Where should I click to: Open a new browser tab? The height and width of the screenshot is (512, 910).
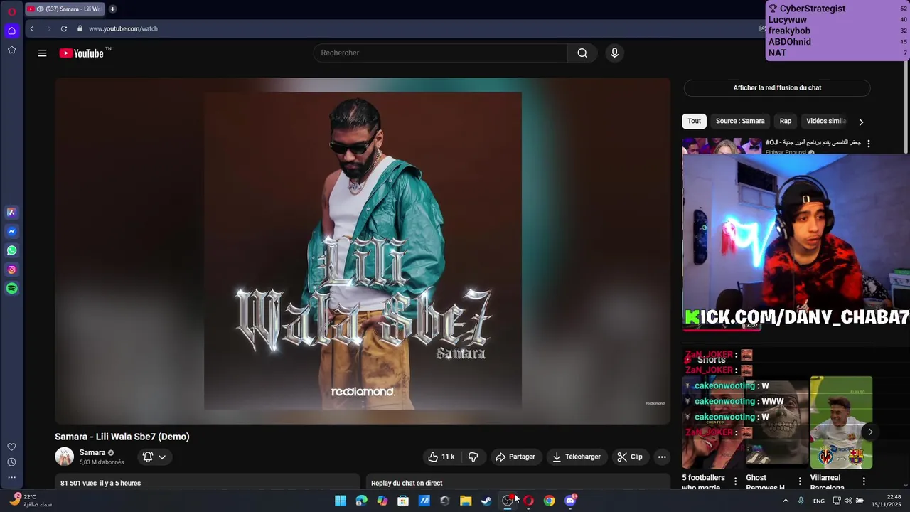coord(112,9)
